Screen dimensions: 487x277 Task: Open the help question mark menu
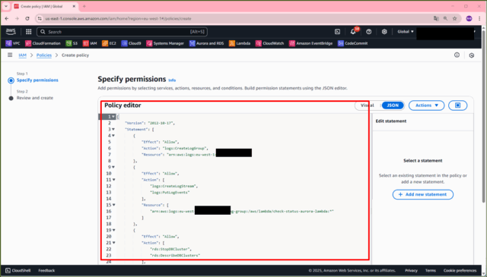pos(368,32)
